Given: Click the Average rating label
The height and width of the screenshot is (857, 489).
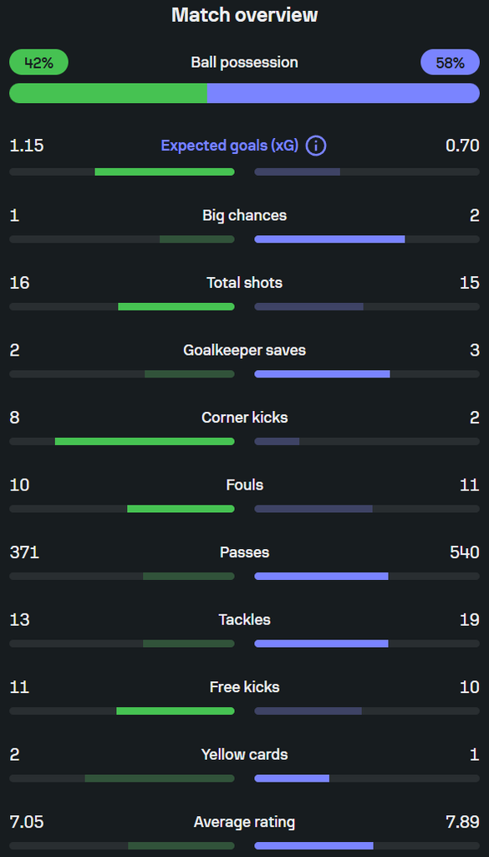Looking at the screenshot, I should coord(244,822).
